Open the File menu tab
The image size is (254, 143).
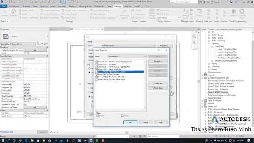tap(4, 6)
